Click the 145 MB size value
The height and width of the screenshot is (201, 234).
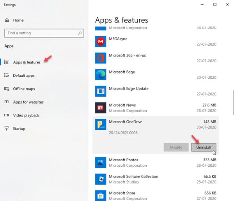(x=210, y=122)
